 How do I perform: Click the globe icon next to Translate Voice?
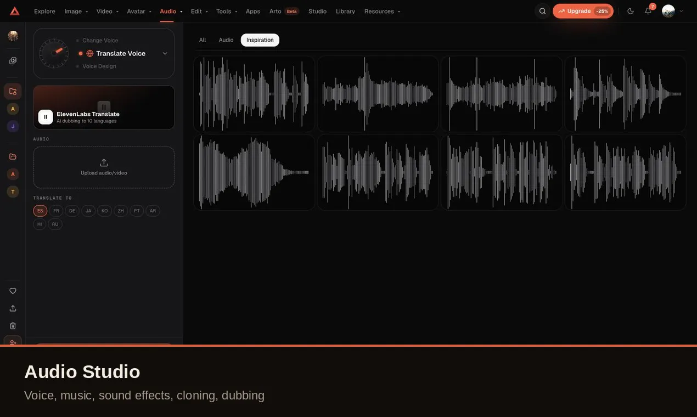click(90, 53)
